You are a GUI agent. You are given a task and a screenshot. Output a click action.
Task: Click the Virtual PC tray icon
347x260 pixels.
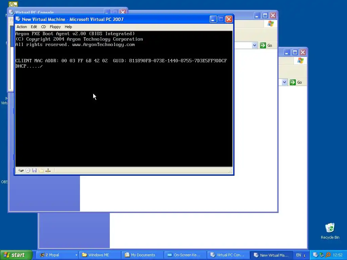(315, 255)
